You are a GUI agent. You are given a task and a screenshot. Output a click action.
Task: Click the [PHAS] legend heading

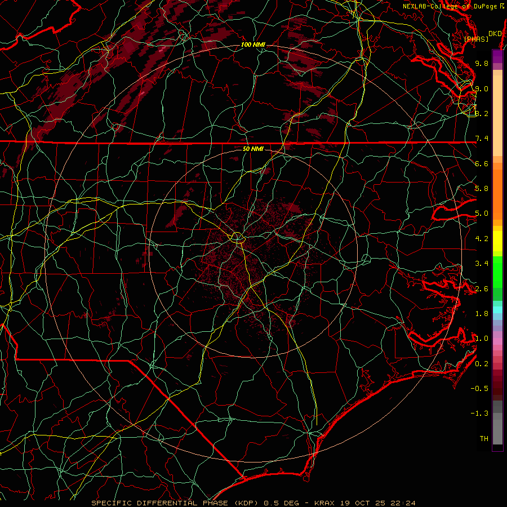click(x=476, y=39)
